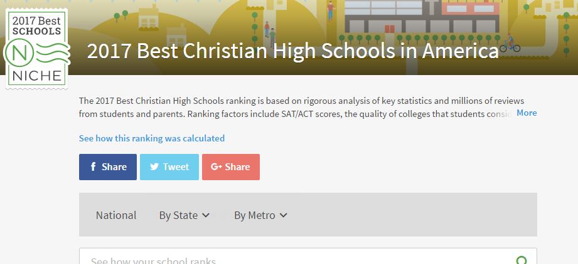
Task: Expand the By State chevron arrow
Action: (206, 215)
